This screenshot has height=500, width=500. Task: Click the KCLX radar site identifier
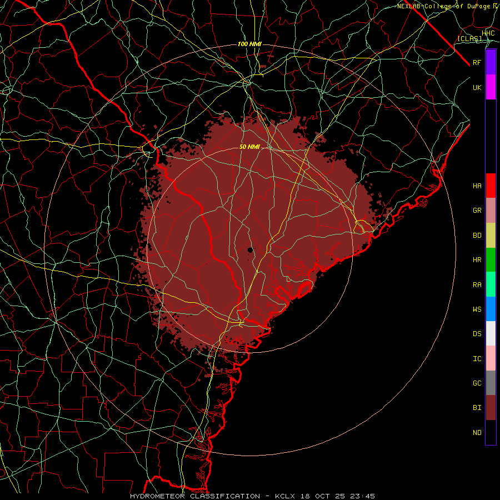[x=286, y=496]
